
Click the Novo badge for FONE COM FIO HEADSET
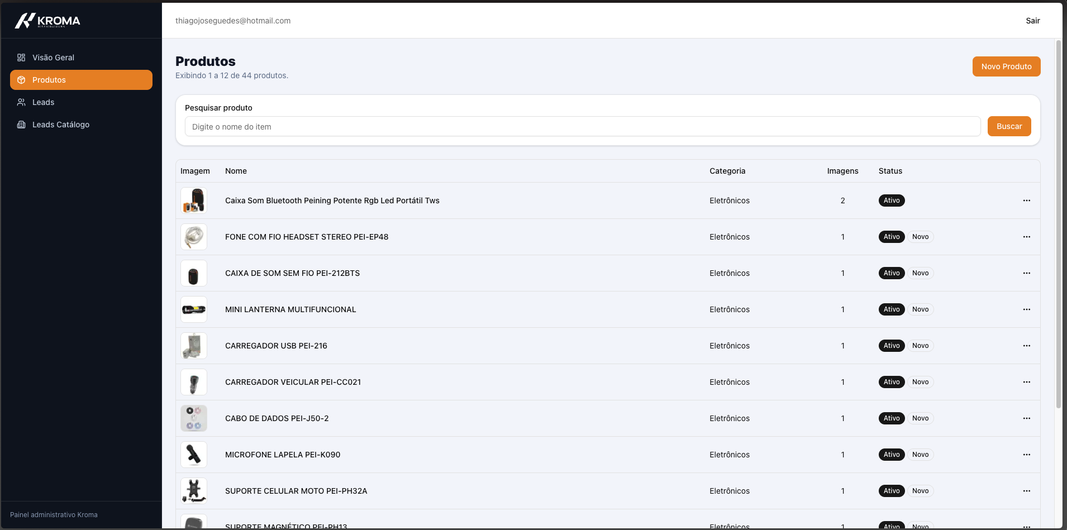point(920,237)
